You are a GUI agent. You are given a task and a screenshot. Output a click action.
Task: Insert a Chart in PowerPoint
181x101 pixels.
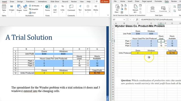pyautogui.click(x=32, y=13)
